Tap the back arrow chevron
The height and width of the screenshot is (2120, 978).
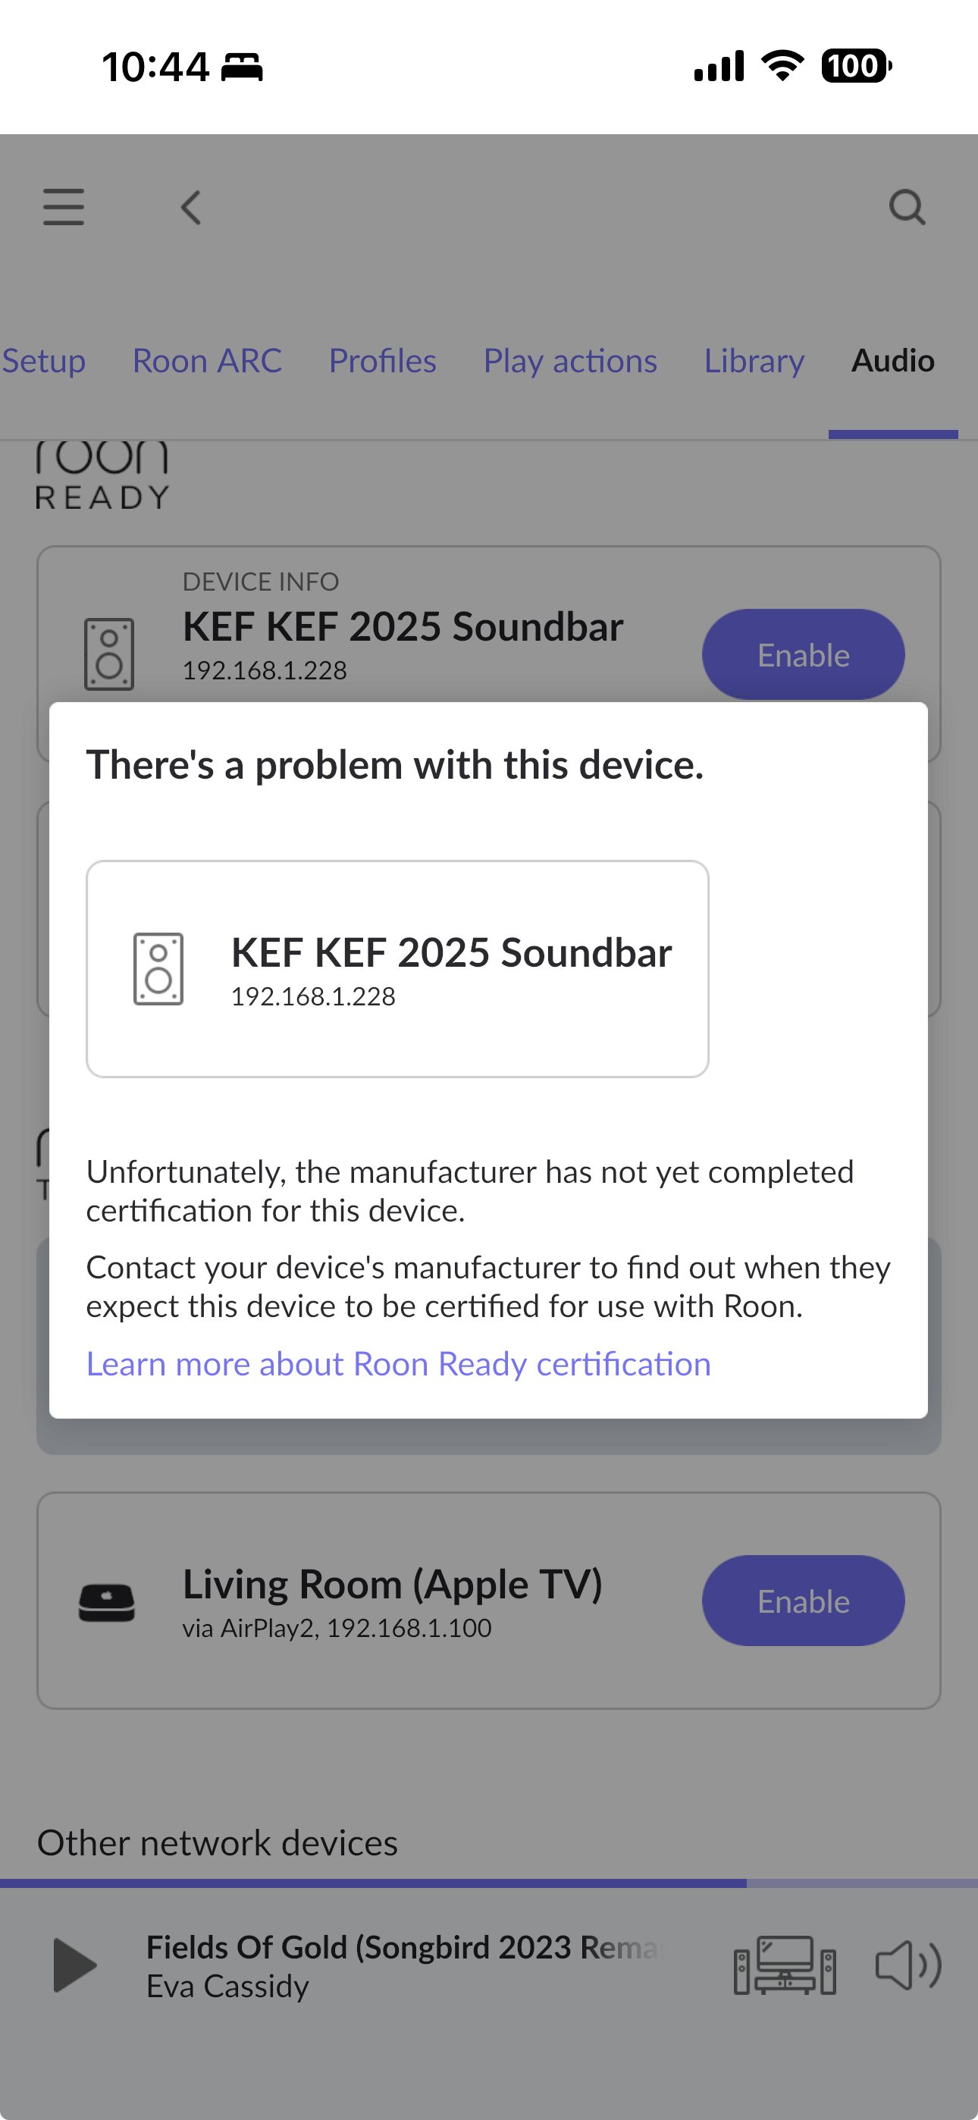pyautogui.click(x=191, y=208)
